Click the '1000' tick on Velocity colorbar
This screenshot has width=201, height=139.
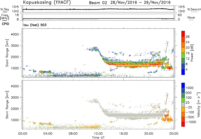point(190,88)
